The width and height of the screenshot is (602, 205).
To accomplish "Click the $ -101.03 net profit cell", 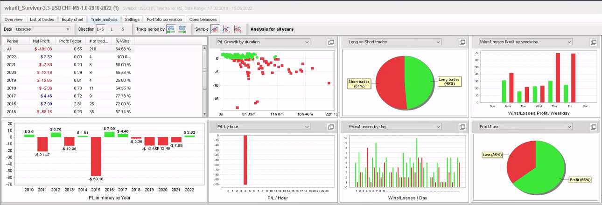I will click(43, 49).
